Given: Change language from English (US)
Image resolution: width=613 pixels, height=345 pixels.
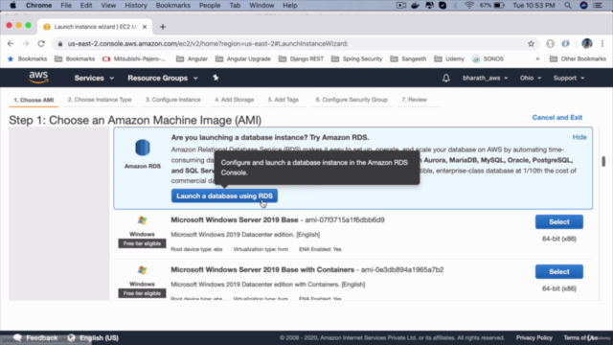Looking at the screenshot, I should tap(99, 337).
